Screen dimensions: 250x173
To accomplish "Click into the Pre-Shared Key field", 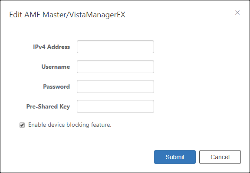I will click(x=115, y=106).
